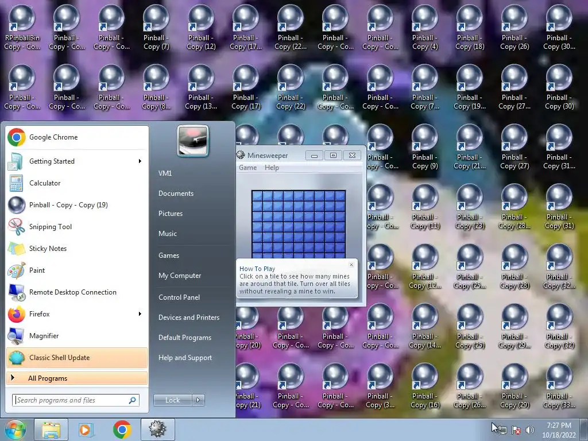Expand the Firefox jump list arrow
The width and height of the screenshot is (588, 441).
140,314
